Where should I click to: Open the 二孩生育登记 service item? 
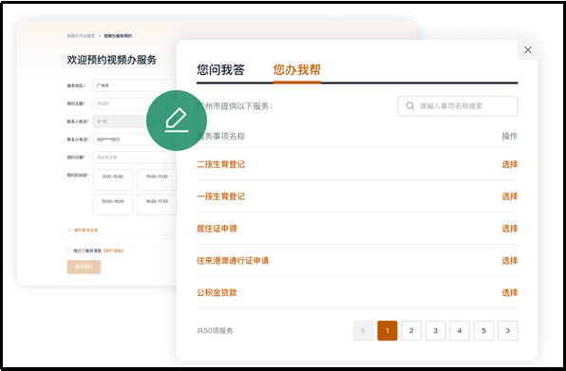pyautogui.click(x=220, y=164)
